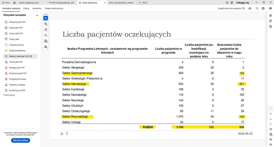Click Pokaż więcej link

9,95
